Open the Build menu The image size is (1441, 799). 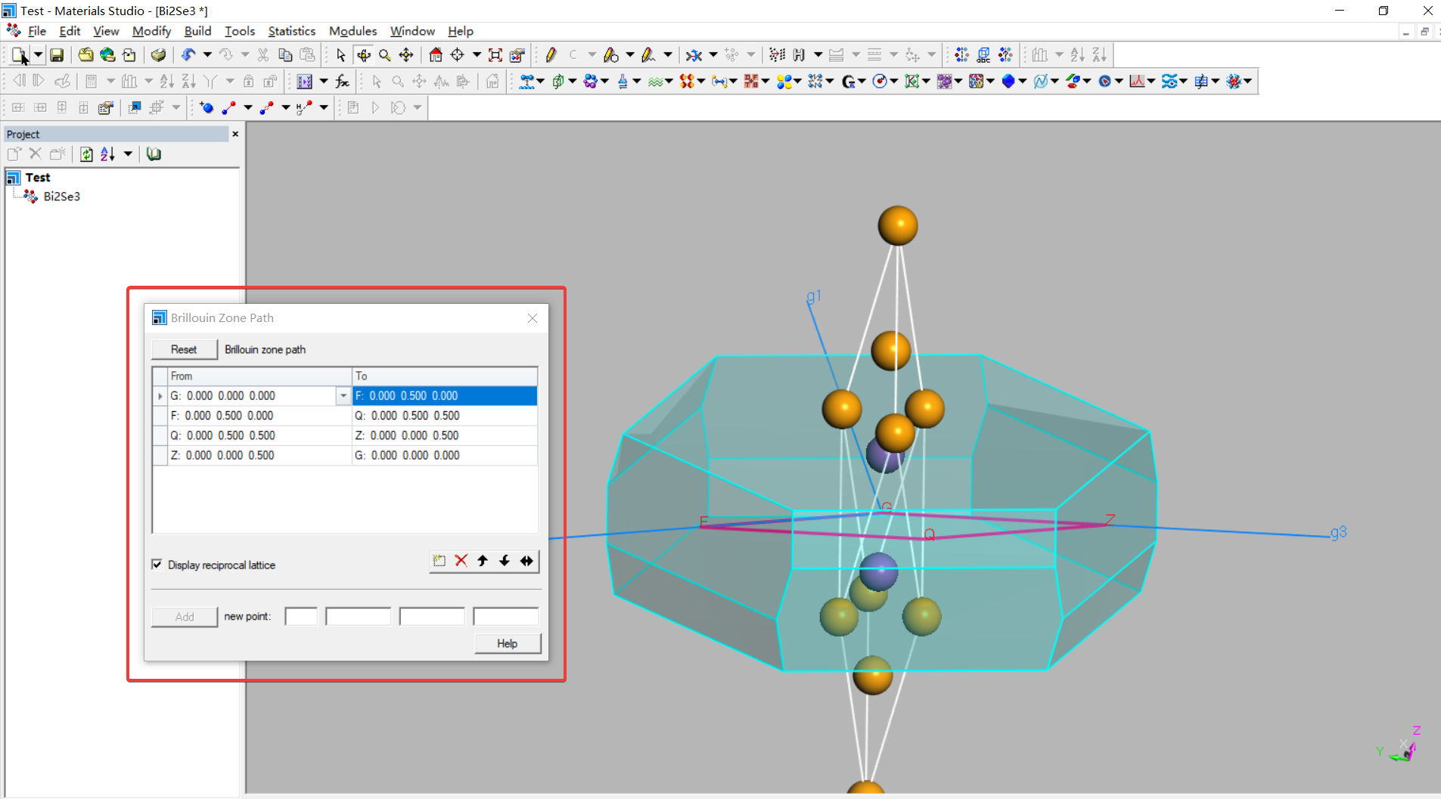click(x=197, y=31)
